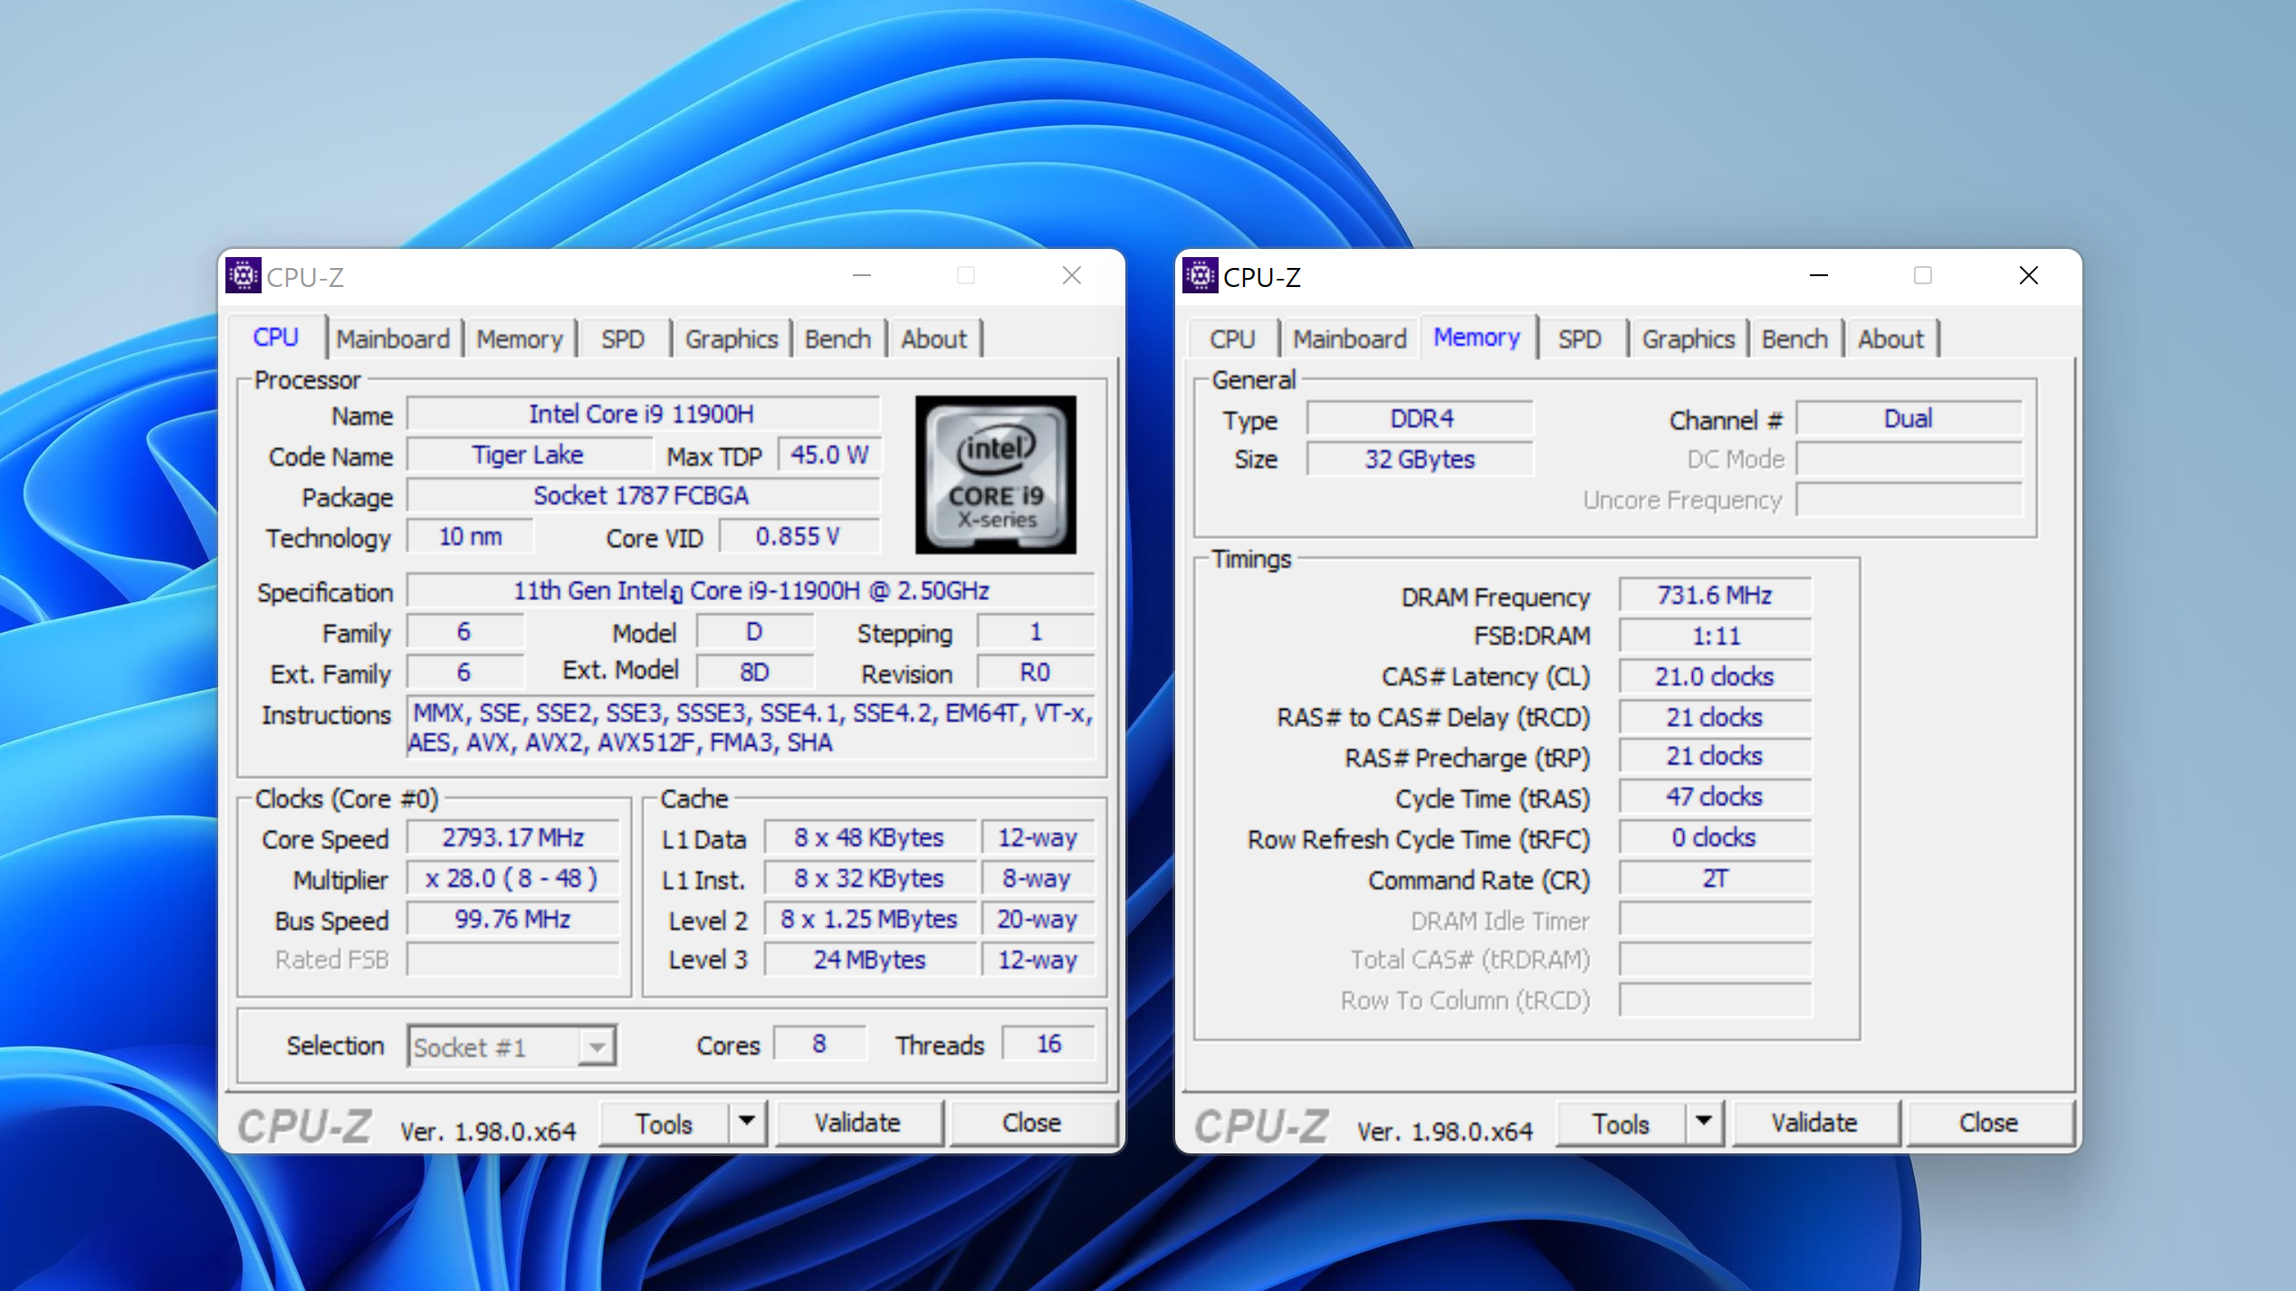Open Memory tab in left CPU-Z window
Viewport: 2296px width, 1291px height.
(520, 339)
